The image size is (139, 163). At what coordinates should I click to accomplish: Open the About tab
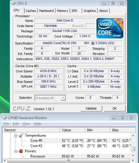point(103,11)
